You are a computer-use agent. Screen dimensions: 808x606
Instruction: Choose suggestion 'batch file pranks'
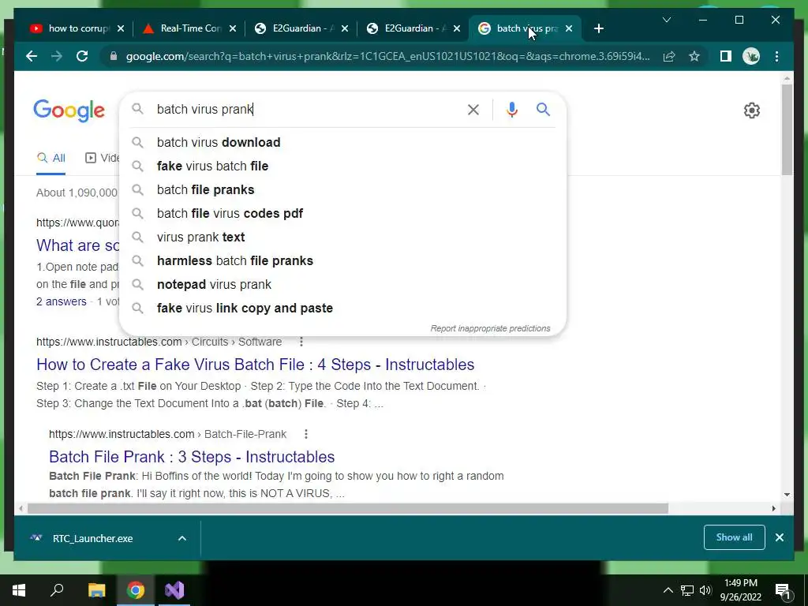click(342, 189)
